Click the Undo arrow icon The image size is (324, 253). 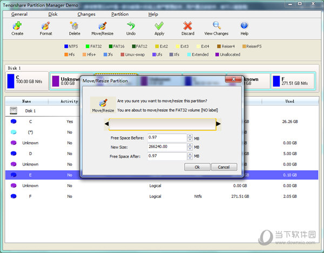tap(131, 26)
